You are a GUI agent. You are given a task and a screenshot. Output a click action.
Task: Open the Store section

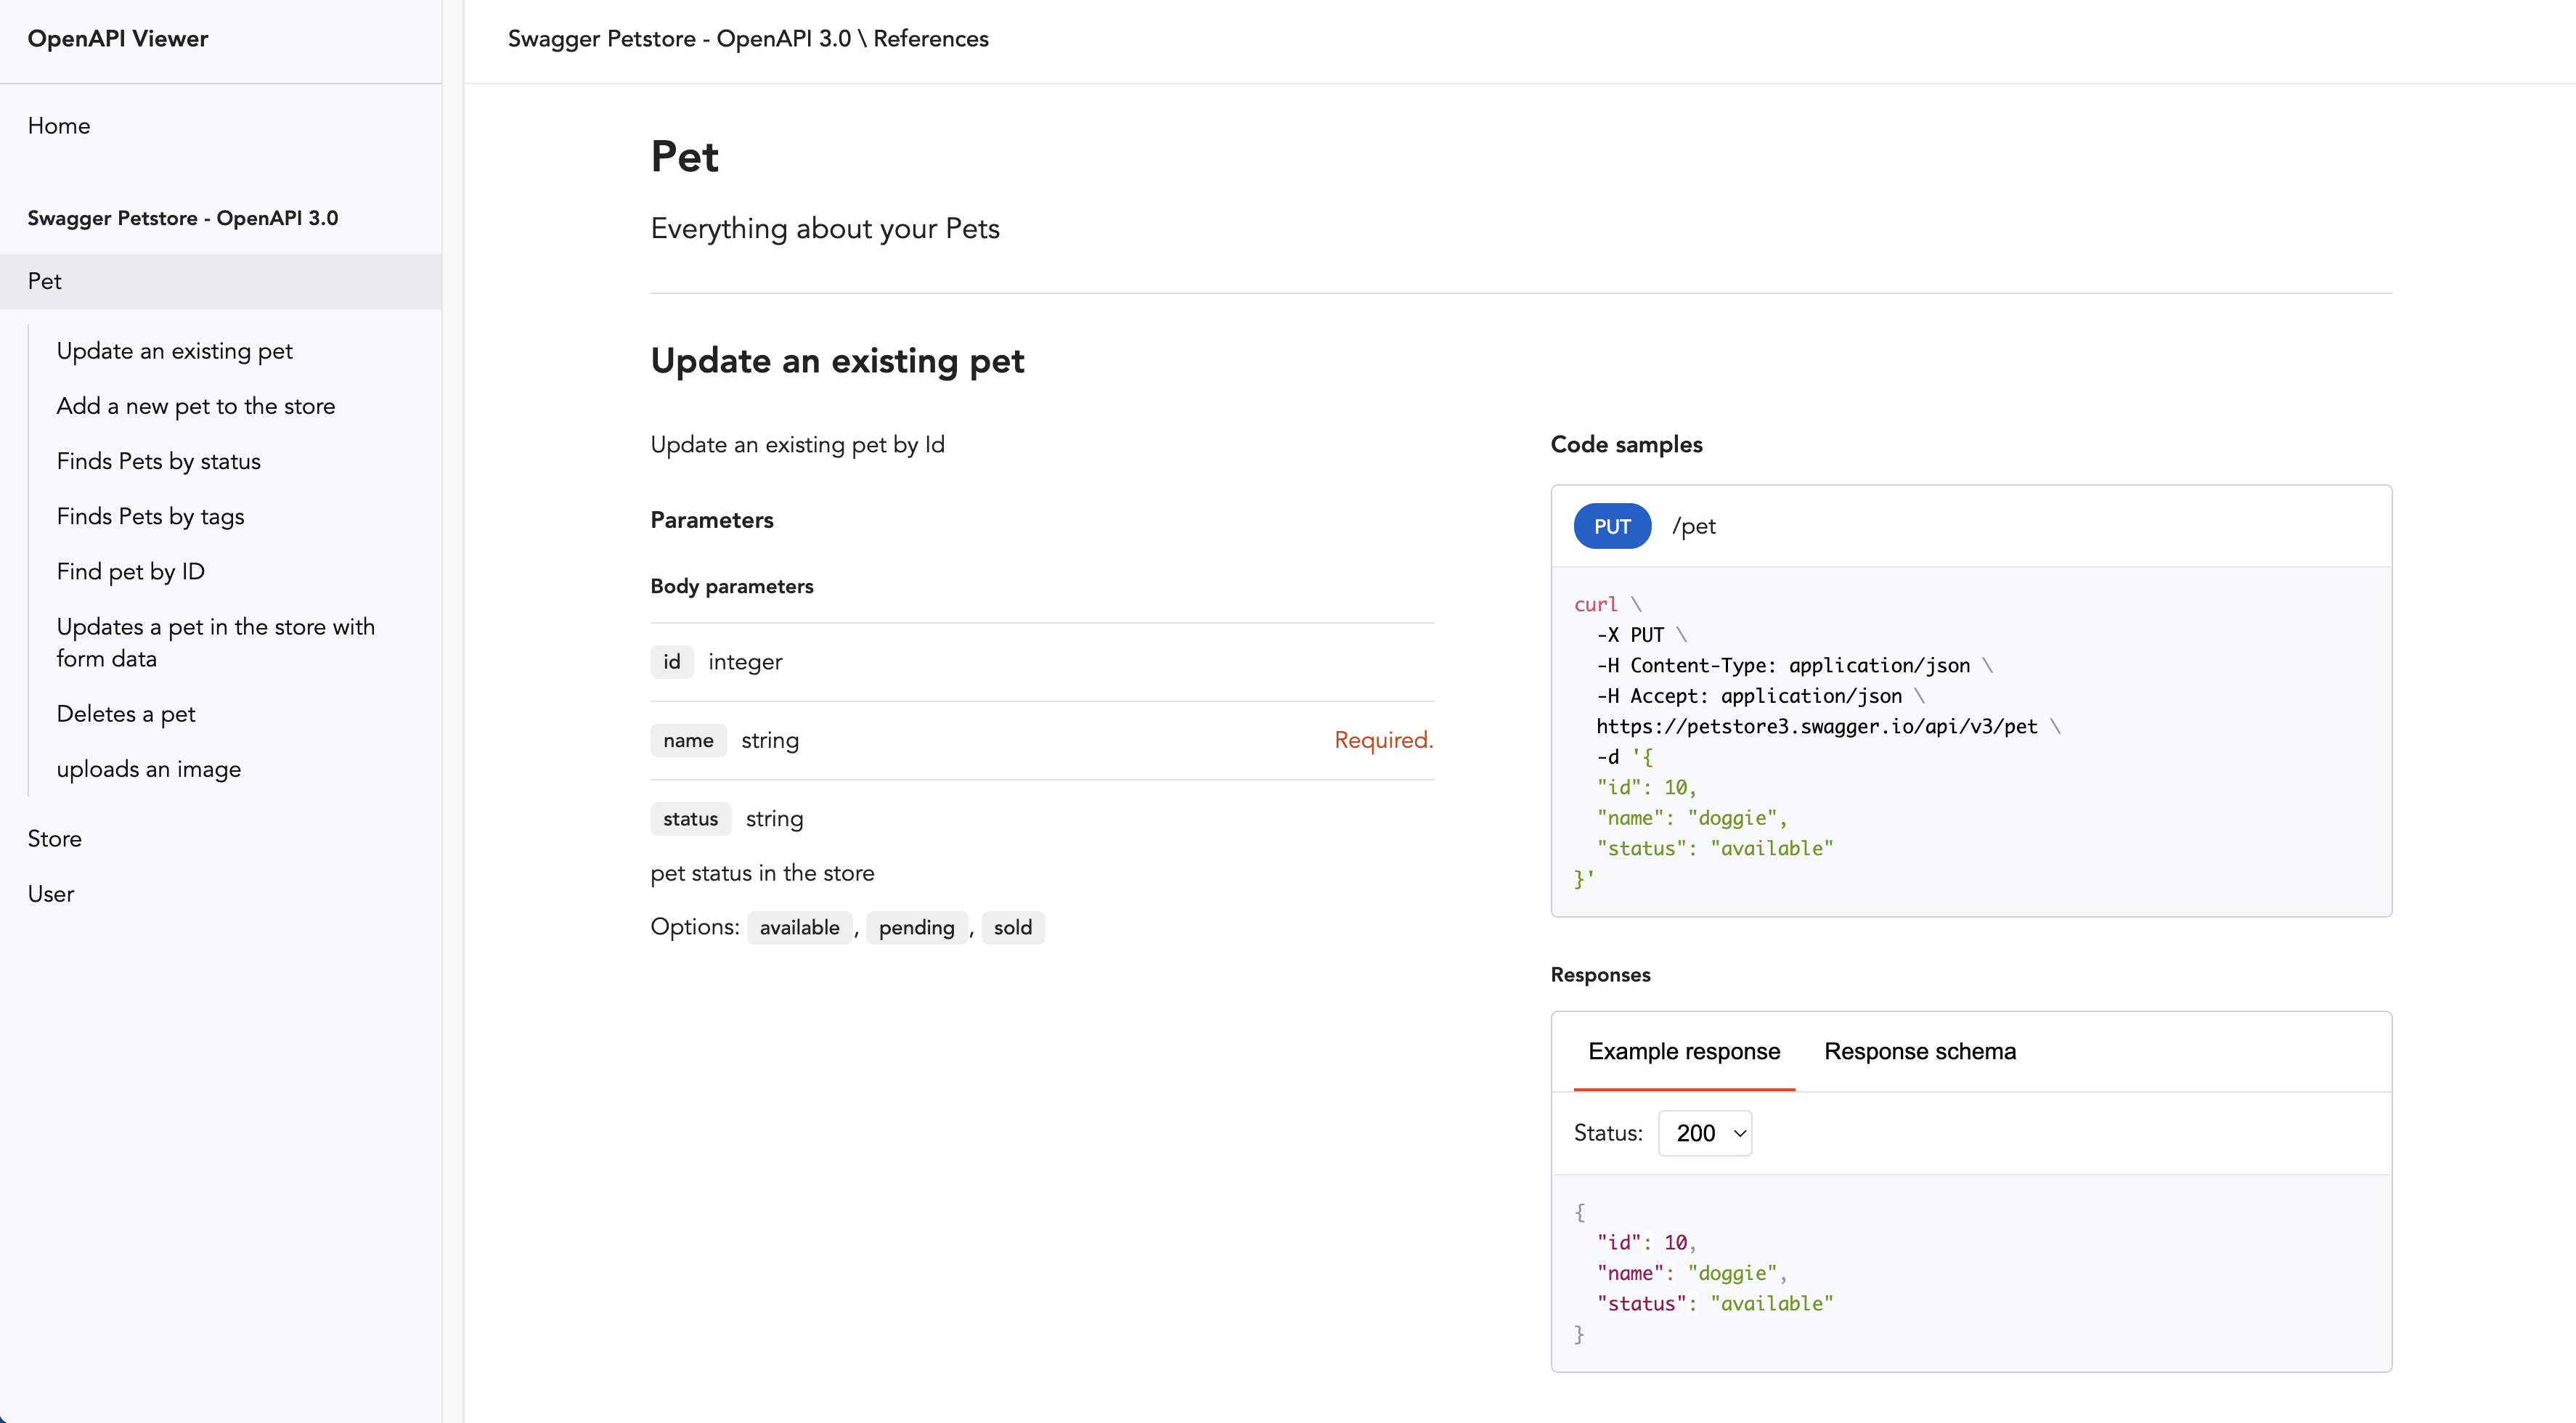point(54,838)
